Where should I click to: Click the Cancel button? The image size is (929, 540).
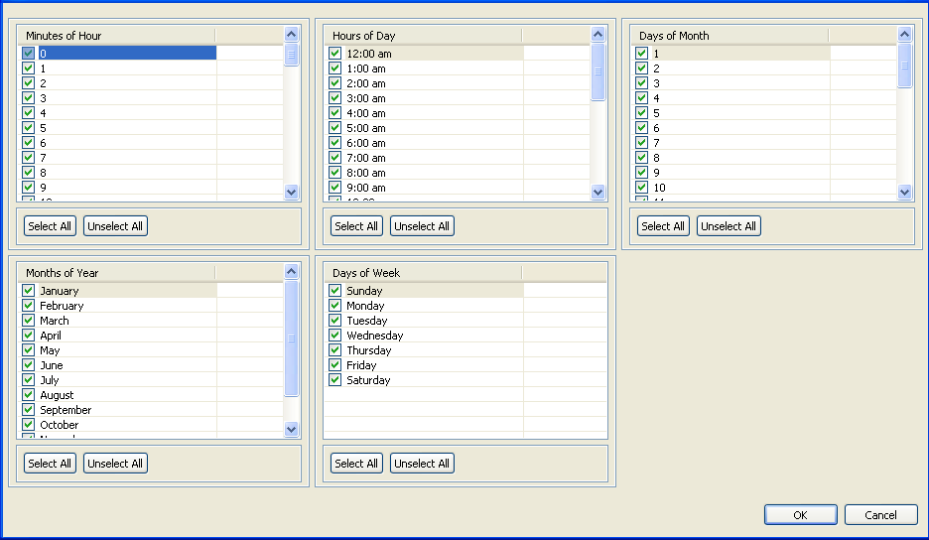tap(881, 514)
